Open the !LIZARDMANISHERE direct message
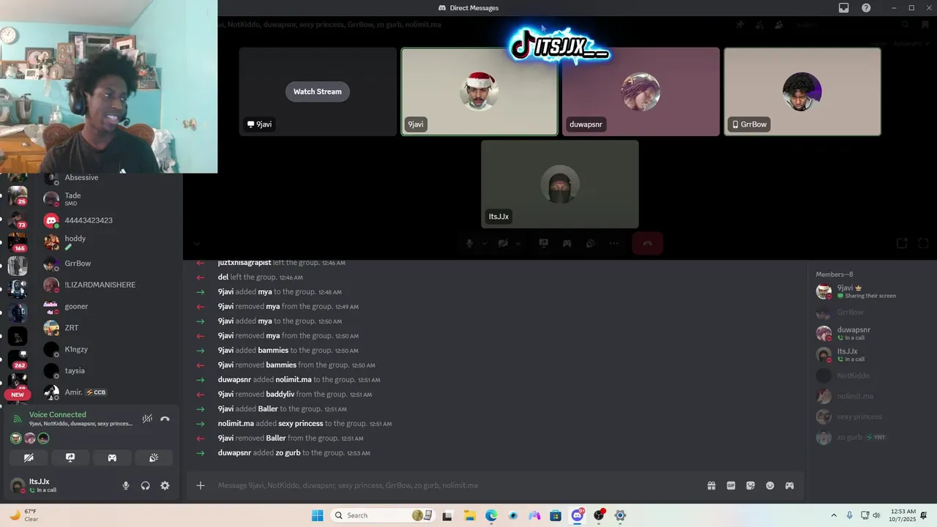The height and width of the screenshot is (527, 937). 109,285
